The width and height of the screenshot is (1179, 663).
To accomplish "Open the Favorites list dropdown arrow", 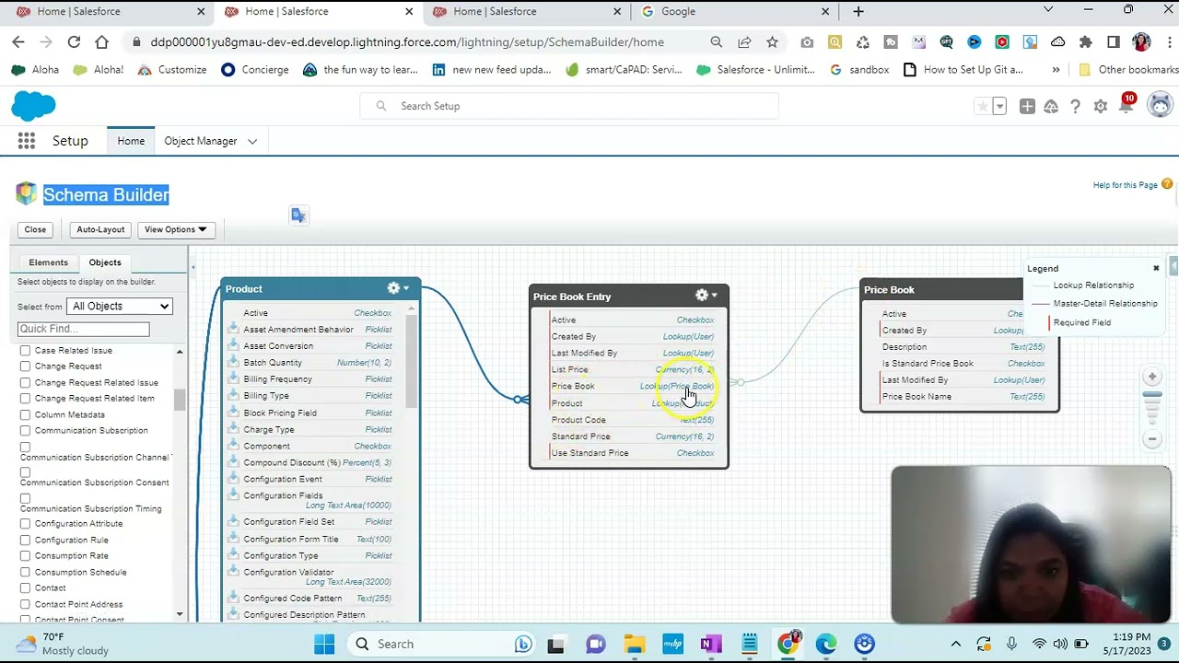I will click(999, 106).
